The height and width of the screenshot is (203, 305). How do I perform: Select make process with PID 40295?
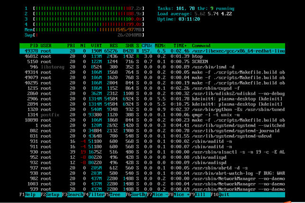tap(152, 83)
